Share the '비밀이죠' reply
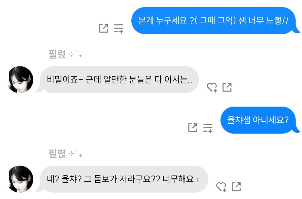302x199 pixels. tap(227, 87)
